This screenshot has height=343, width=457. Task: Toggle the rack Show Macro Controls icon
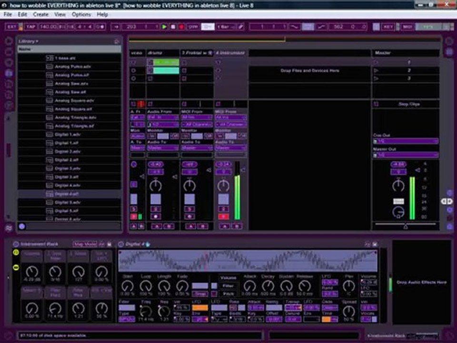tap(16, 252)
